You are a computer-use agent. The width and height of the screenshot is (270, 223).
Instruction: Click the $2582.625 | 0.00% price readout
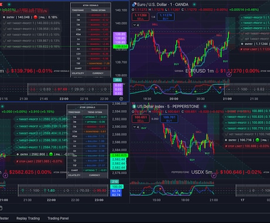pos(31,173)
